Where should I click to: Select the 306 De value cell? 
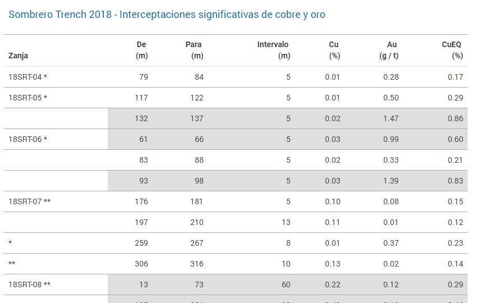pyautogui.click(x=141, y=264)
